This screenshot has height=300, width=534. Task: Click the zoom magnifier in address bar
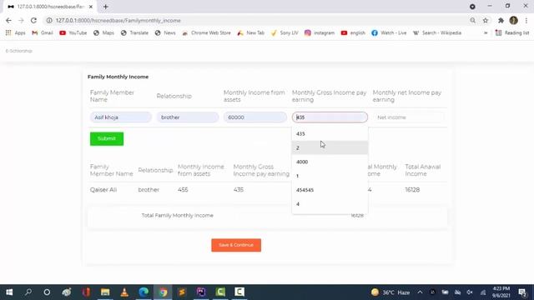pos(473,20)
